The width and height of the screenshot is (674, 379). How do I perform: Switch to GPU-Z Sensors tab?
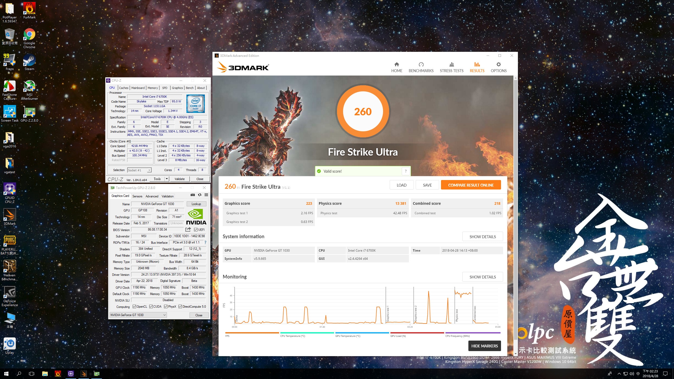pos(137,196)
